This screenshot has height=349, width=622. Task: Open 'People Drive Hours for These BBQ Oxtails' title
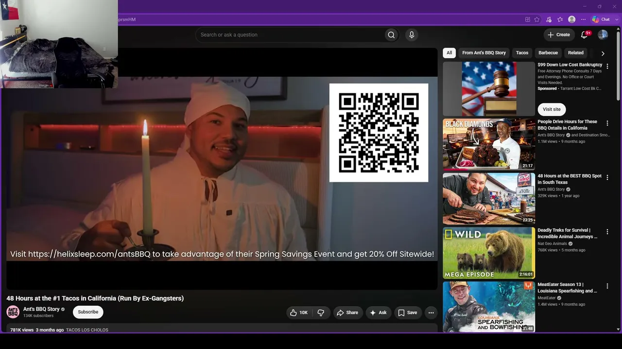pyautogui.click(x=567, y=125)
